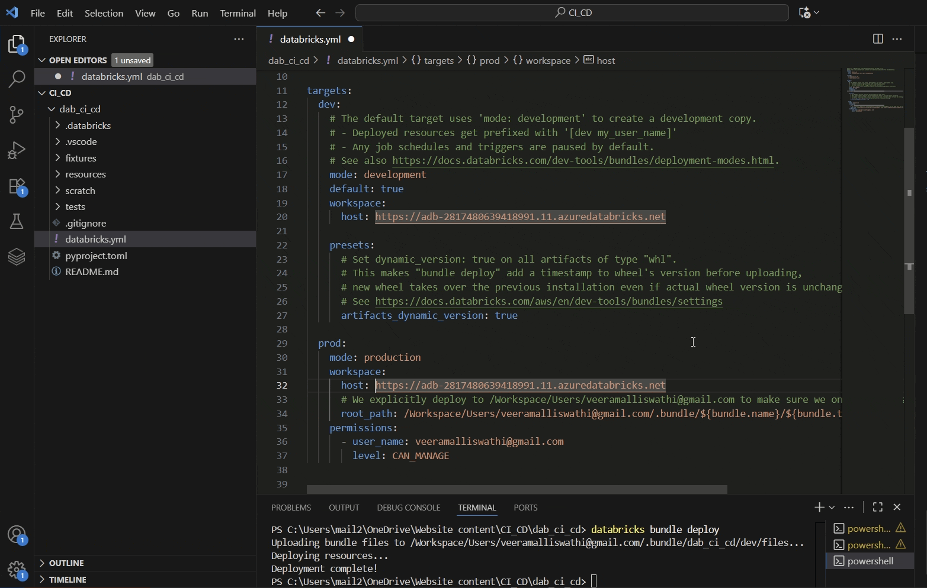The height and width of the screenshot is (588, 927).
Task: Toggle maximized terminal panel size
Action: click(878, 507)
